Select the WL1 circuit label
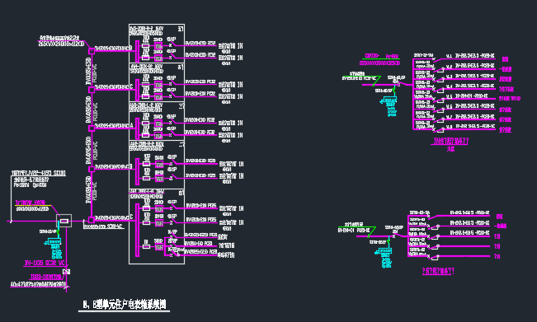Screen dimensions: 537x322 449,56
